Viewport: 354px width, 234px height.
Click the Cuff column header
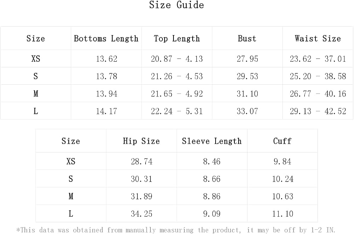pyautogui.click(x=282, y=141)
